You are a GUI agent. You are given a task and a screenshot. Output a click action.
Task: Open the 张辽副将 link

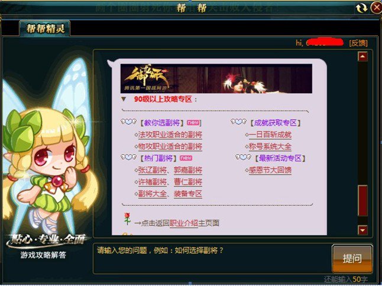point(153,170)
